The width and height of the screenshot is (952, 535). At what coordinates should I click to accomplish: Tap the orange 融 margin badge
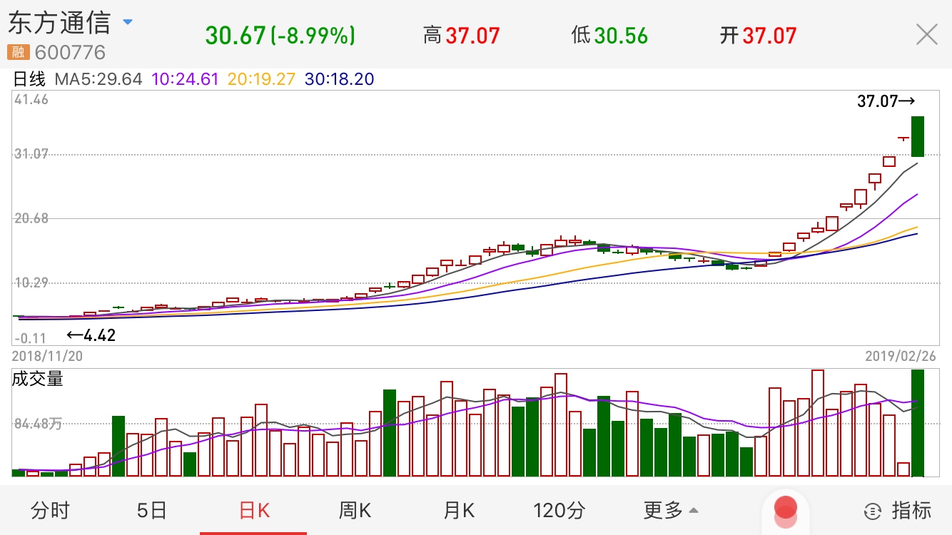click(x=18, y=52)
